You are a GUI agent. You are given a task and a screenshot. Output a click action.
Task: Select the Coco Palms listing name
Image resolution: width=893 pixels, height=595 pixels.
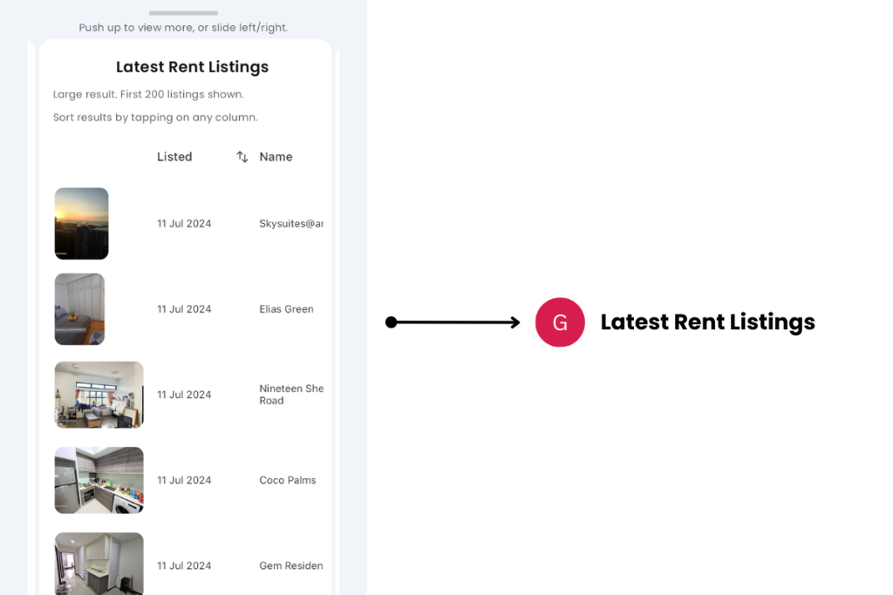pos(288,480)
